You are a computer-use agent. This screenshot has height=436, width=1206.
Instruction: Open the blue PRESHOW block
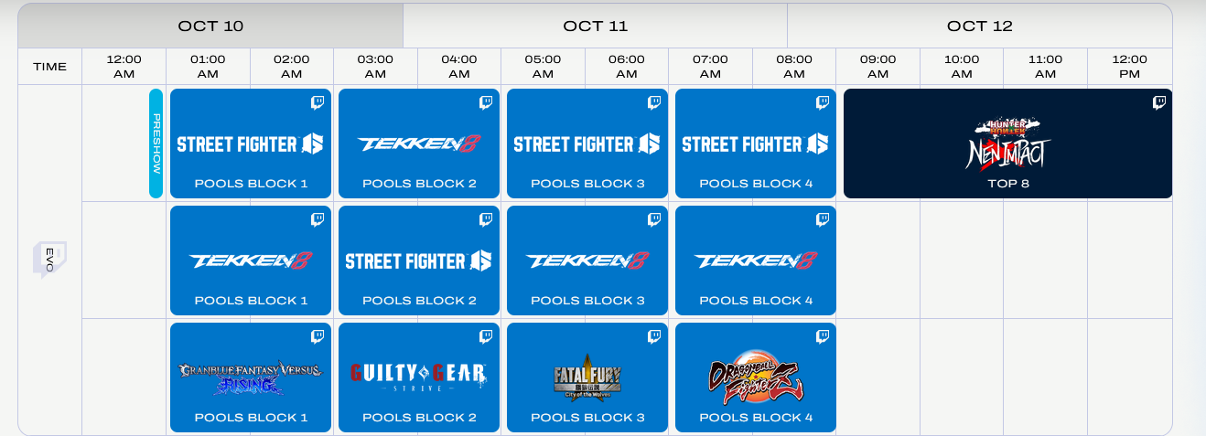coord(156,144)
